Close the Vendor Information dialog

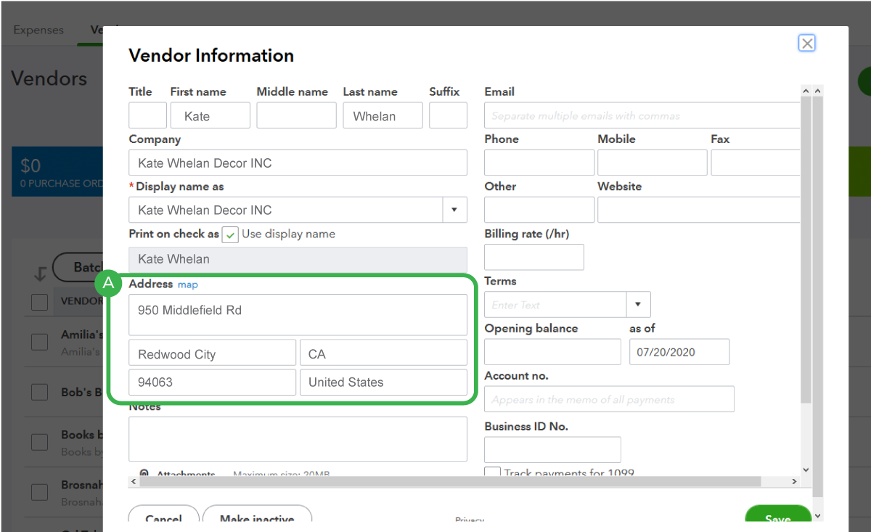[x=806, y=44]
